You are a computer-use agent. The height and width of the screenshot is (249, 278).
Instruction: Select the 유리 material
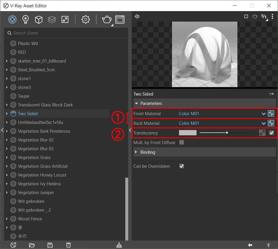coord(22,236)
